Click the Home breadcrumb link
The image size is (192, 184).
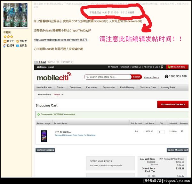57,94
